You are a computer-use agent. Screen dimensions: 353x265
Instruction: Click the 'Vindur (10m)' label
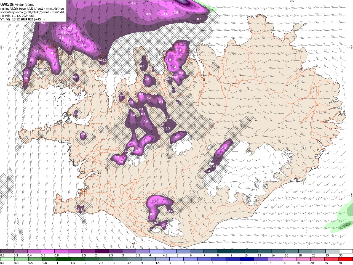click(x=25, y=5)
